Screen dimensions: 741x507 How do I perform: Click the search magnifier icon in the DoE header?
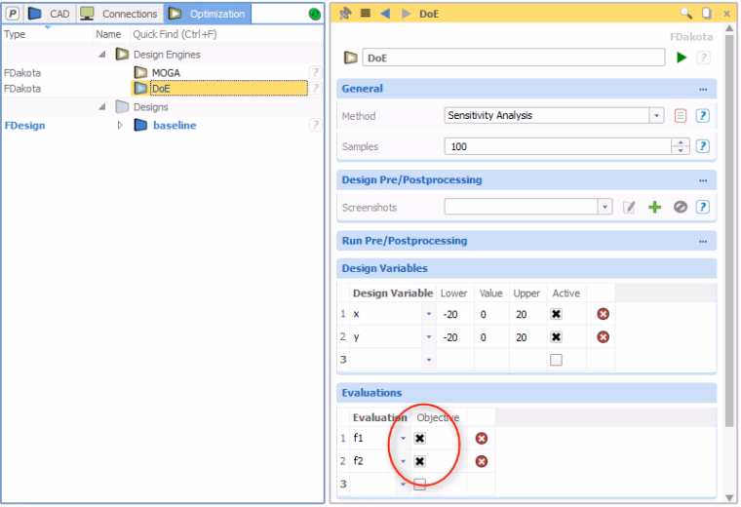[685, 14]
